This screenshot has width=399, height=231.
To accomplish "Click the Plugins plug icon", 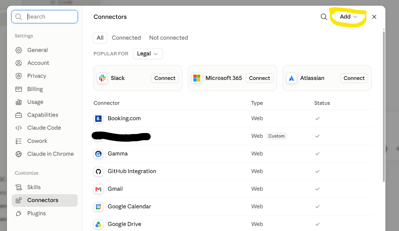I will (19, 213).
